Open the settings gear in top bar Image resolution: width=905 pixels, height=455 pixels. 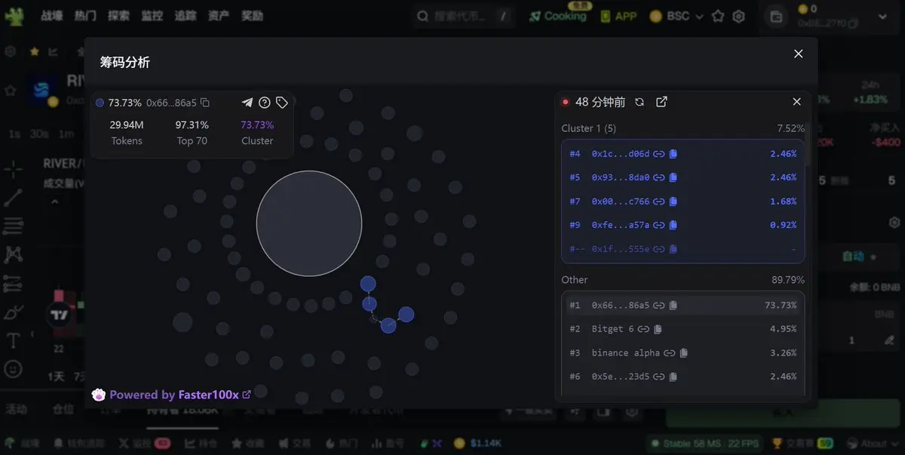tap(739, 16)
